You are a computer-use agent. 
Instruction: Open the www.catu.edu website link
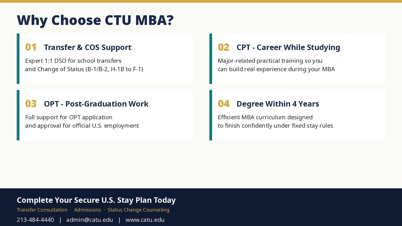coord(145,220)
